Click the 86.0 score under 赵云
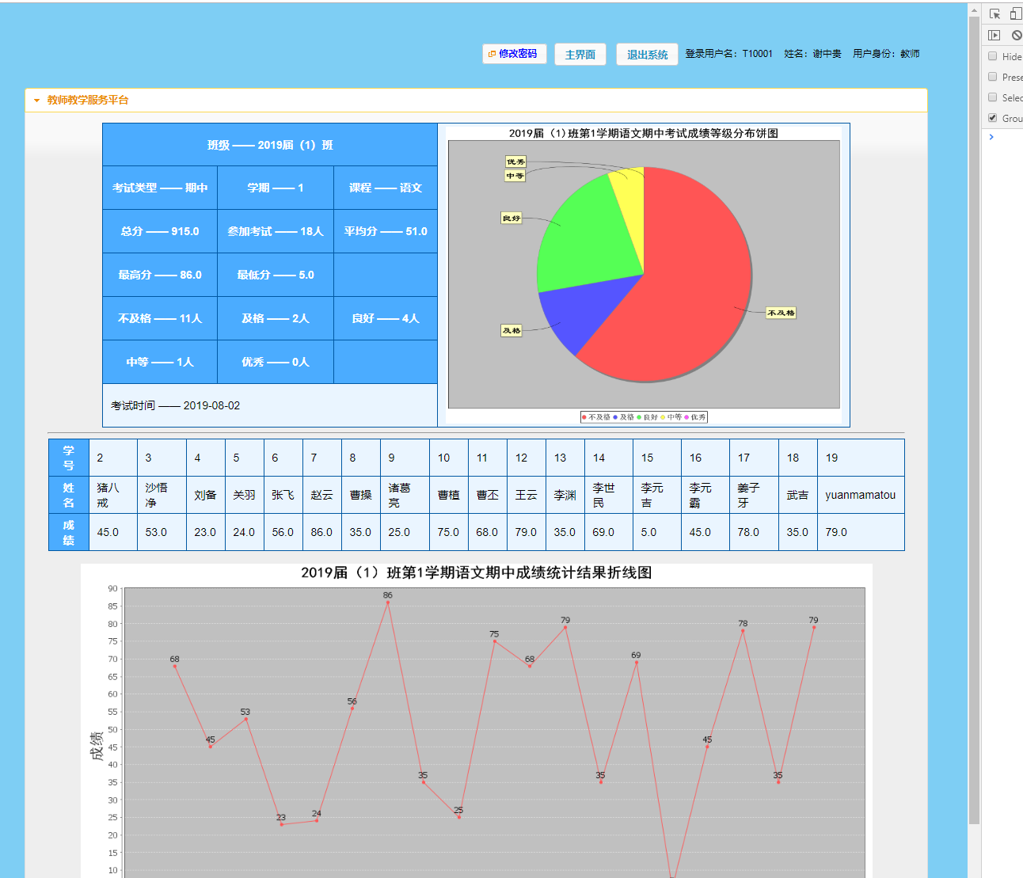This screenshot has width=1023, height=878. click(x=321, y=532)
